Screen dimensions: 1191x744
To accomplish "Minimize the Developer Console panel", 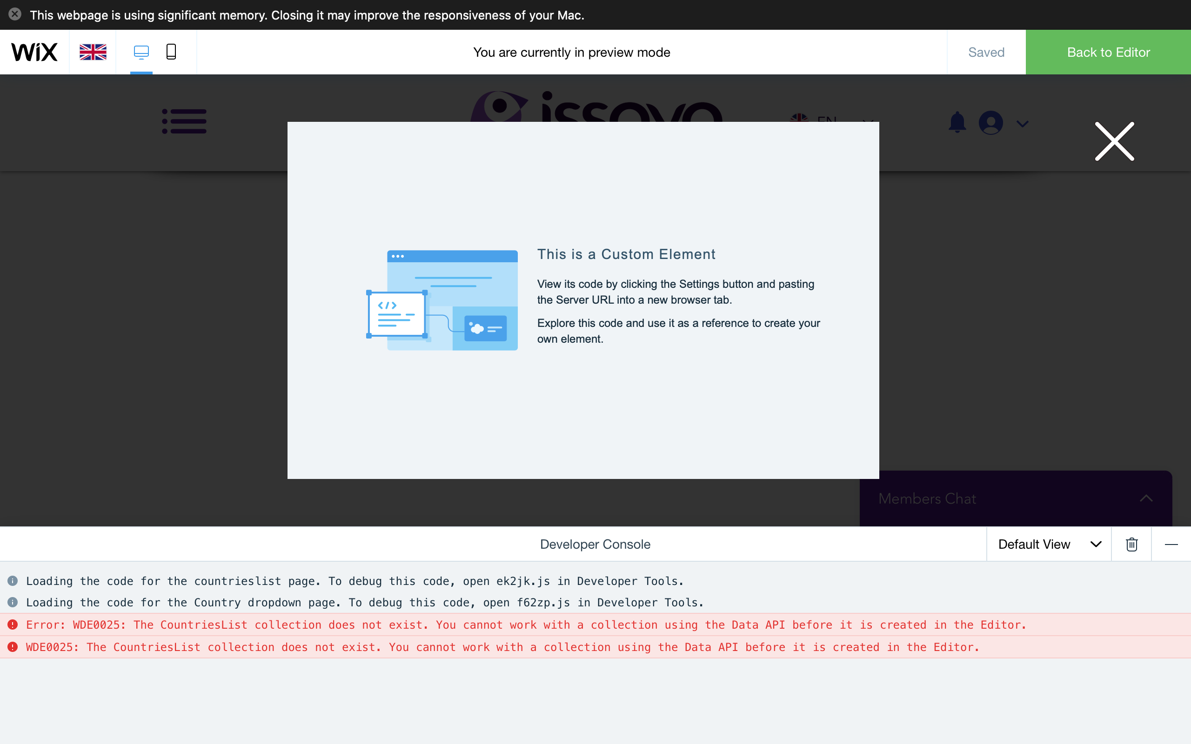I will (x=1171, y=544).
